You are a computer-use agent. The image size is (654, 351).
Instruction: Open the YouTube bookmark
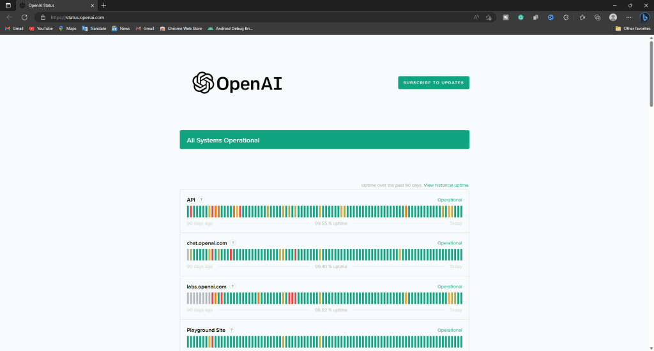(40, 29)
